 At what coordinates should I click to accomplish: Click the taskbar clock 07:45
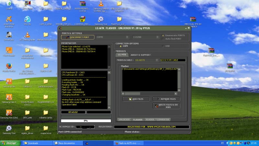(254, 143)
